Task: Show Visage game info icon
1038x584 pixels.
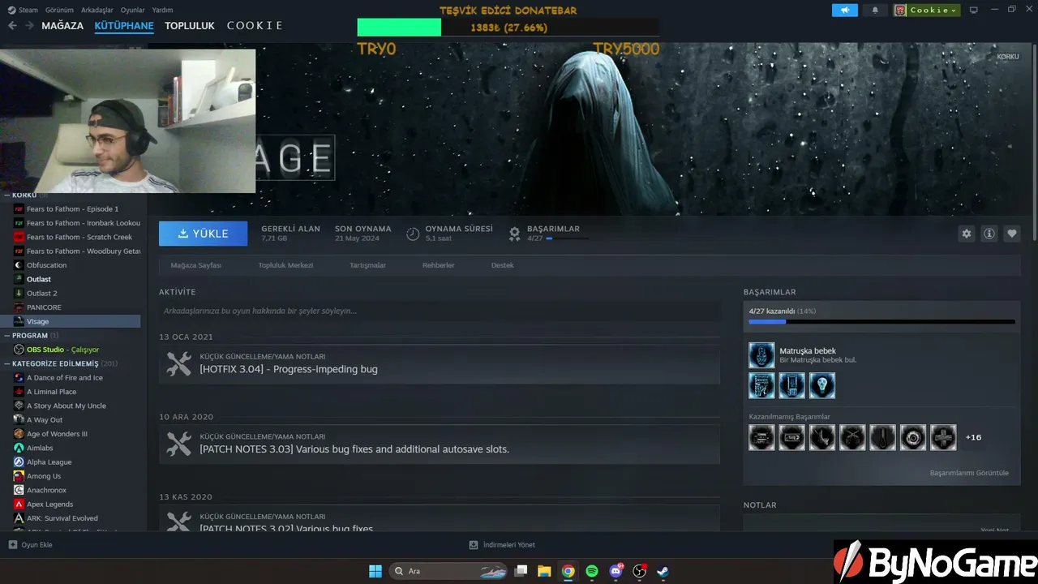Action: tap(989, 234)
